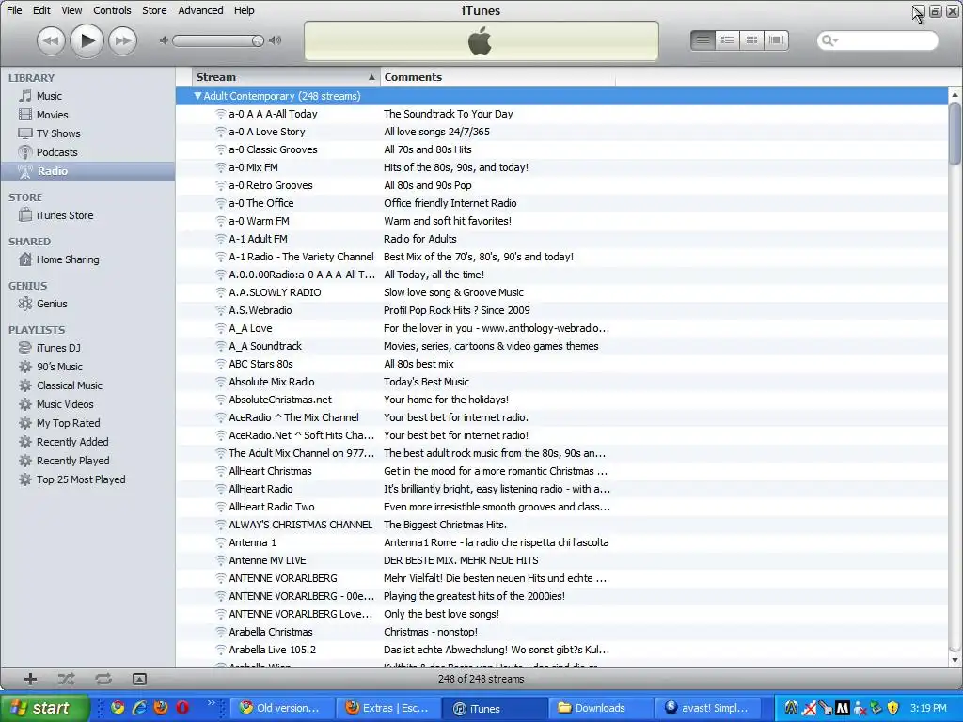Collapse the Adult Contemporary streams category
This screenshot has width=963, height=722.
[x=197, y=96]
